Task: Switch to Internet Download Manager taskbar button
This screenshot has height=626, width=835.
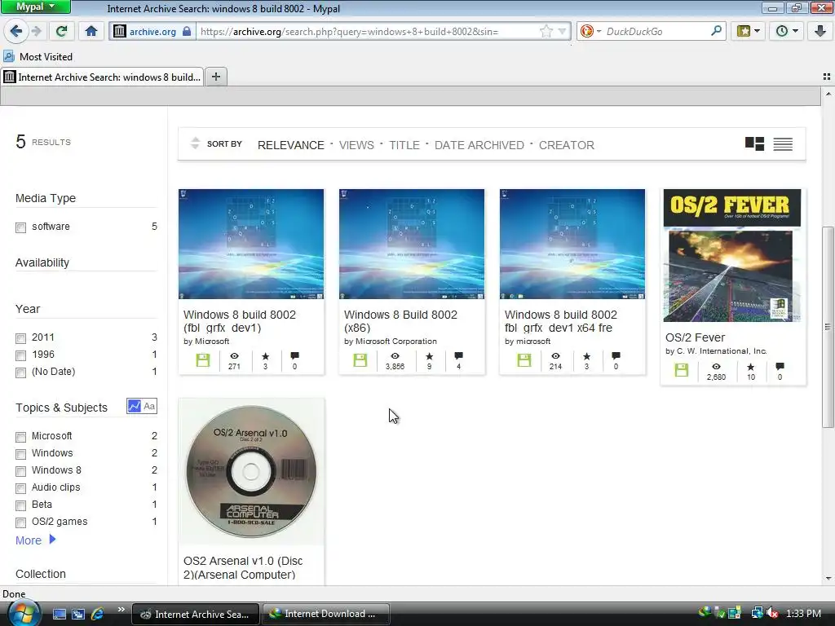Action: pos(325,614)
